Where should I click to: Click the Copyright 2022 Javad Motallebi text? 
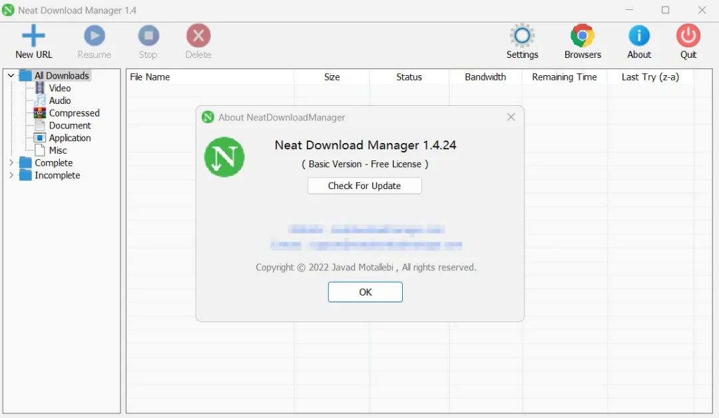pyautogui.click(x=366, y=267)
